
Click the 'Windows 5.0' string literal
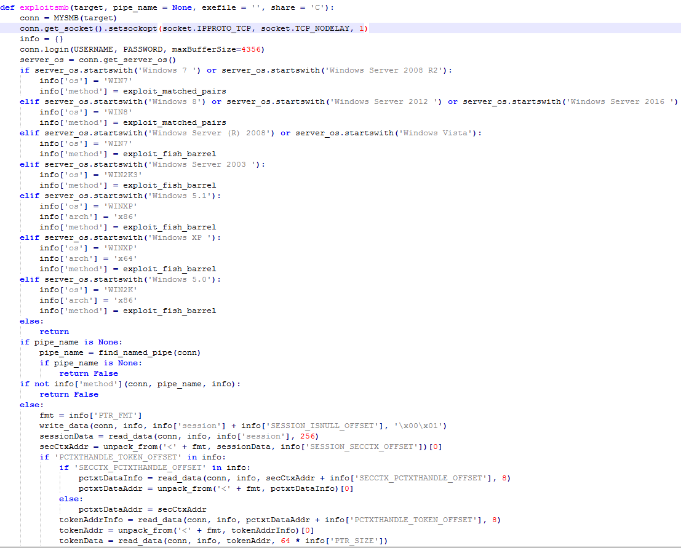pos(180,279)
